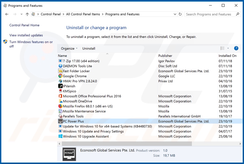Click the DAEMON Tools Lite icon
Screen dimensions: 244x164
[61, 66]
